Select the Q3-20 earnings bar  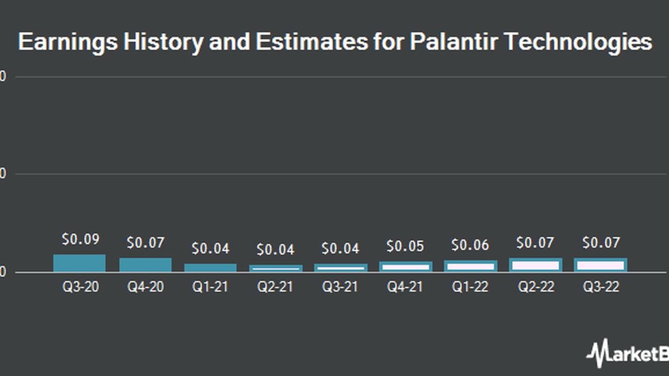pyautogui.click(x=79, y=263)
